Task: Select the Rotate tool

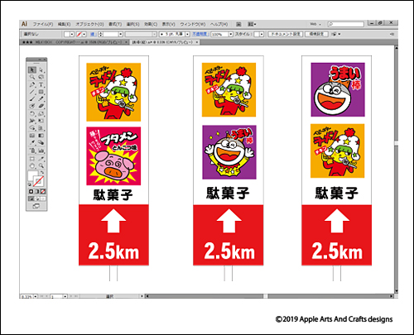Action: tap(32, 113)
